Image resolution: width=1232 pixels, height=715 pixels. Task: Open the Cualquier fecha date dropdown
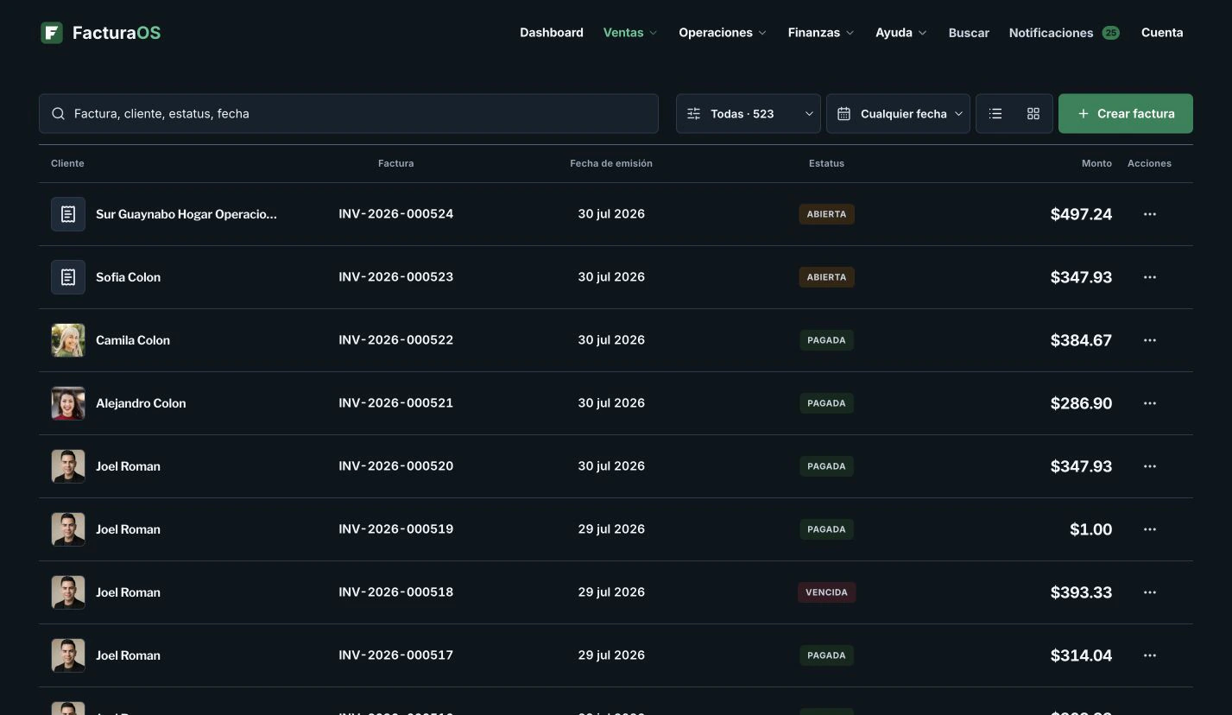click(898, 114)
